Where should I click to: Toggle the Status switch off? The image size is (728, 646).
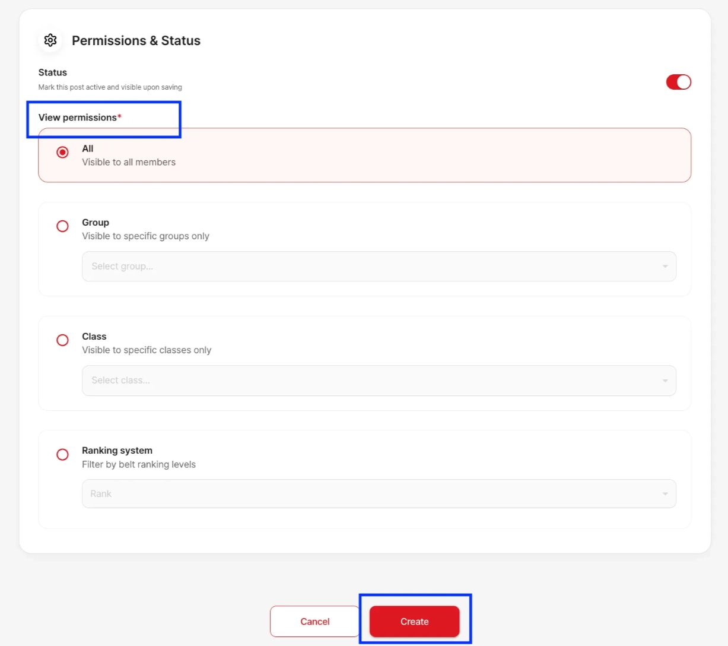(678, 82)
